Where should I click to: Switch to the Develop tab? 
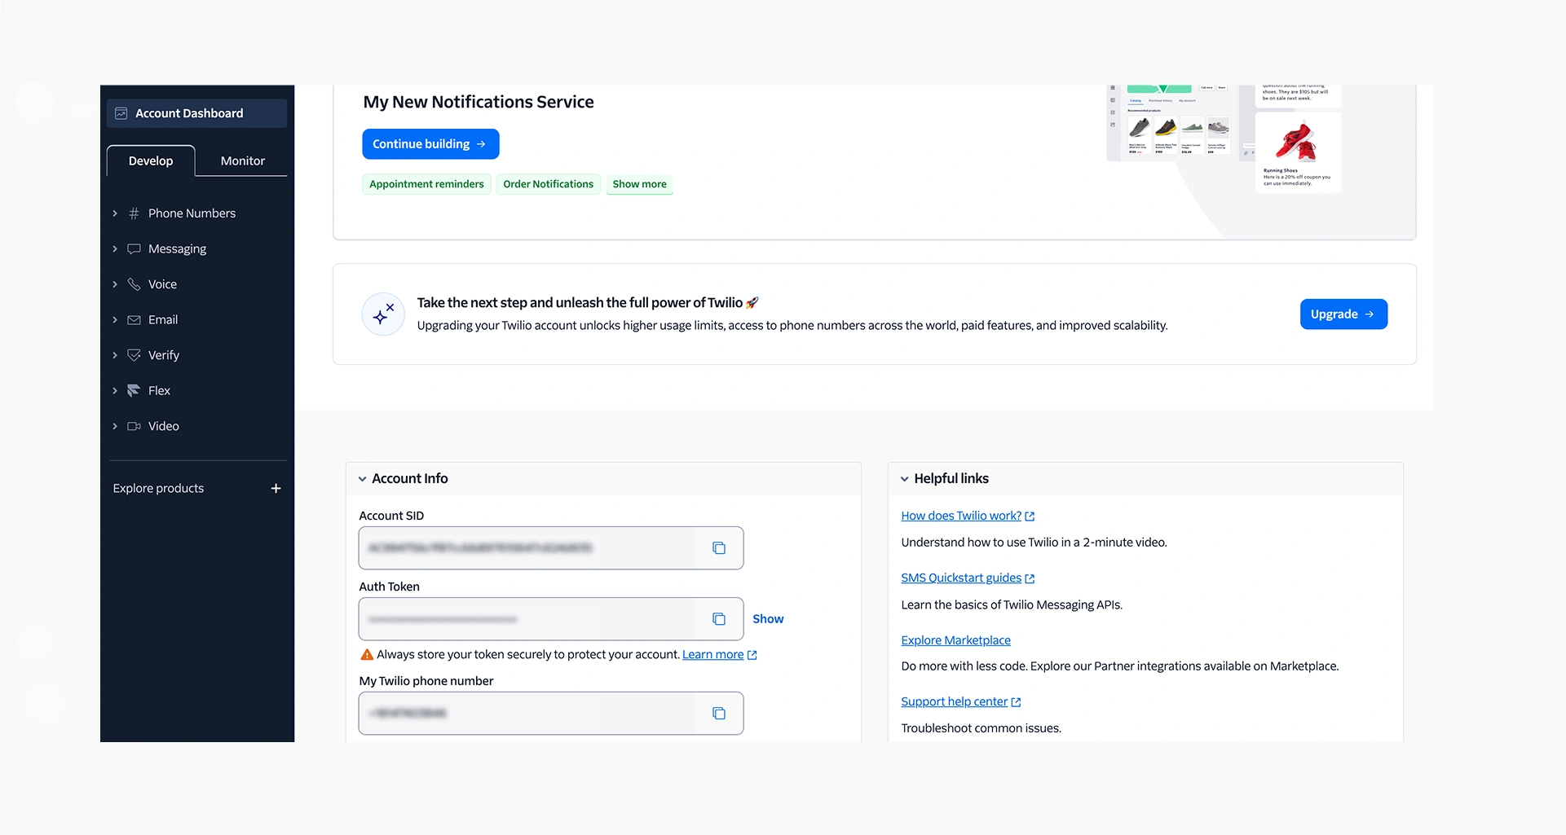pyautogui.click(x=151, y=160)
